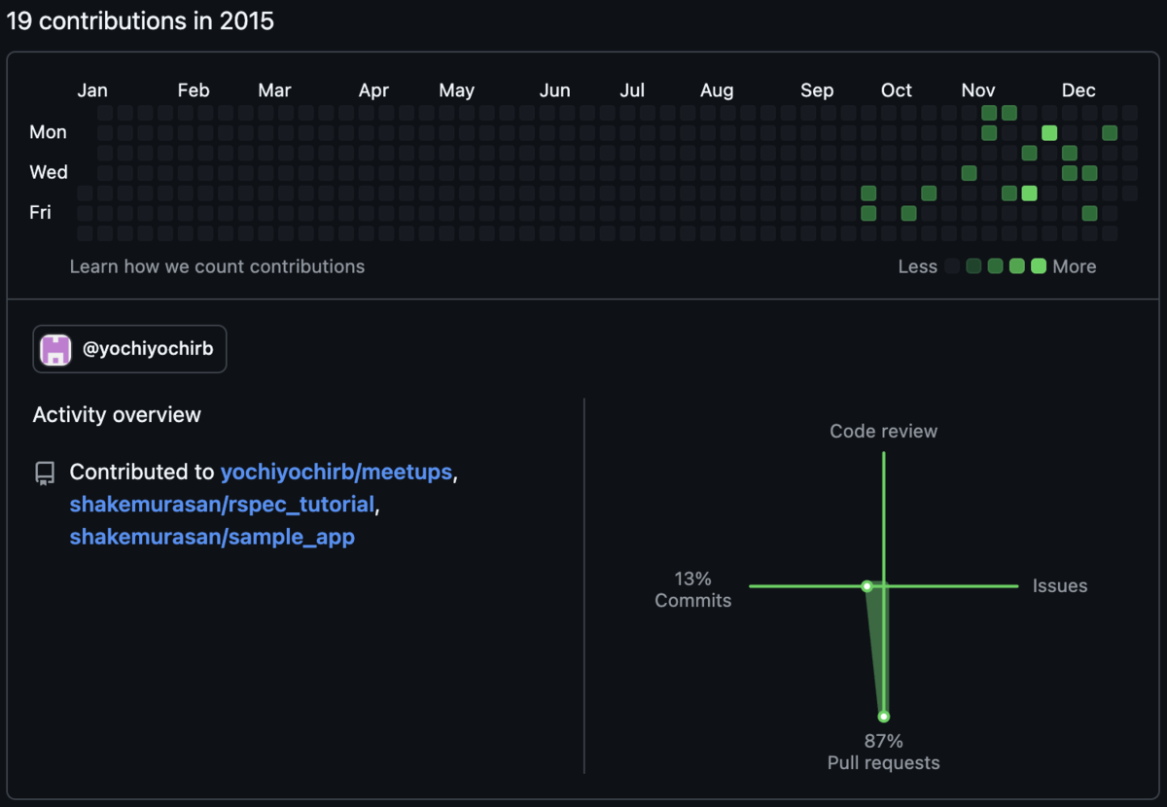Click the 19 contributions in 2015 heading

(141, 20)
